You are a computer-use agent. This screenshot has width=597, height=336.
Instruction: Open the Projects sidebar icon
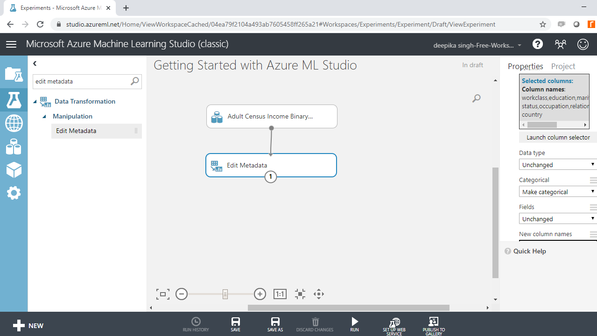point(14,75)
